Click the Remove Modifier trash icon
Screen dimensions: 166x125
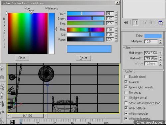(x=151, y=23)
